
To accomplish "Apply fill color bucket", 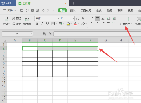I will pyautogui.click(x=68, y=24).
